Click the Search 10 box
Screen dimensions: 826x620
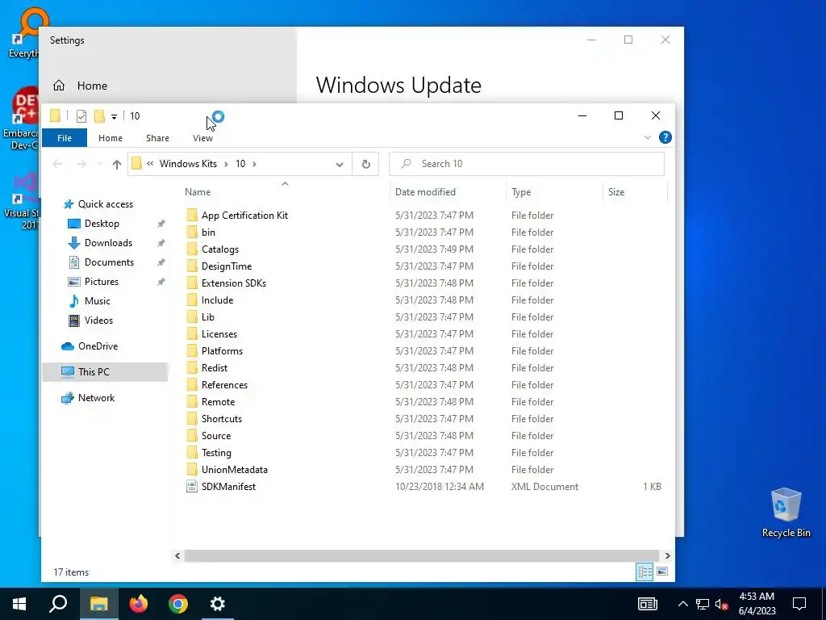[x=527, y=164]
